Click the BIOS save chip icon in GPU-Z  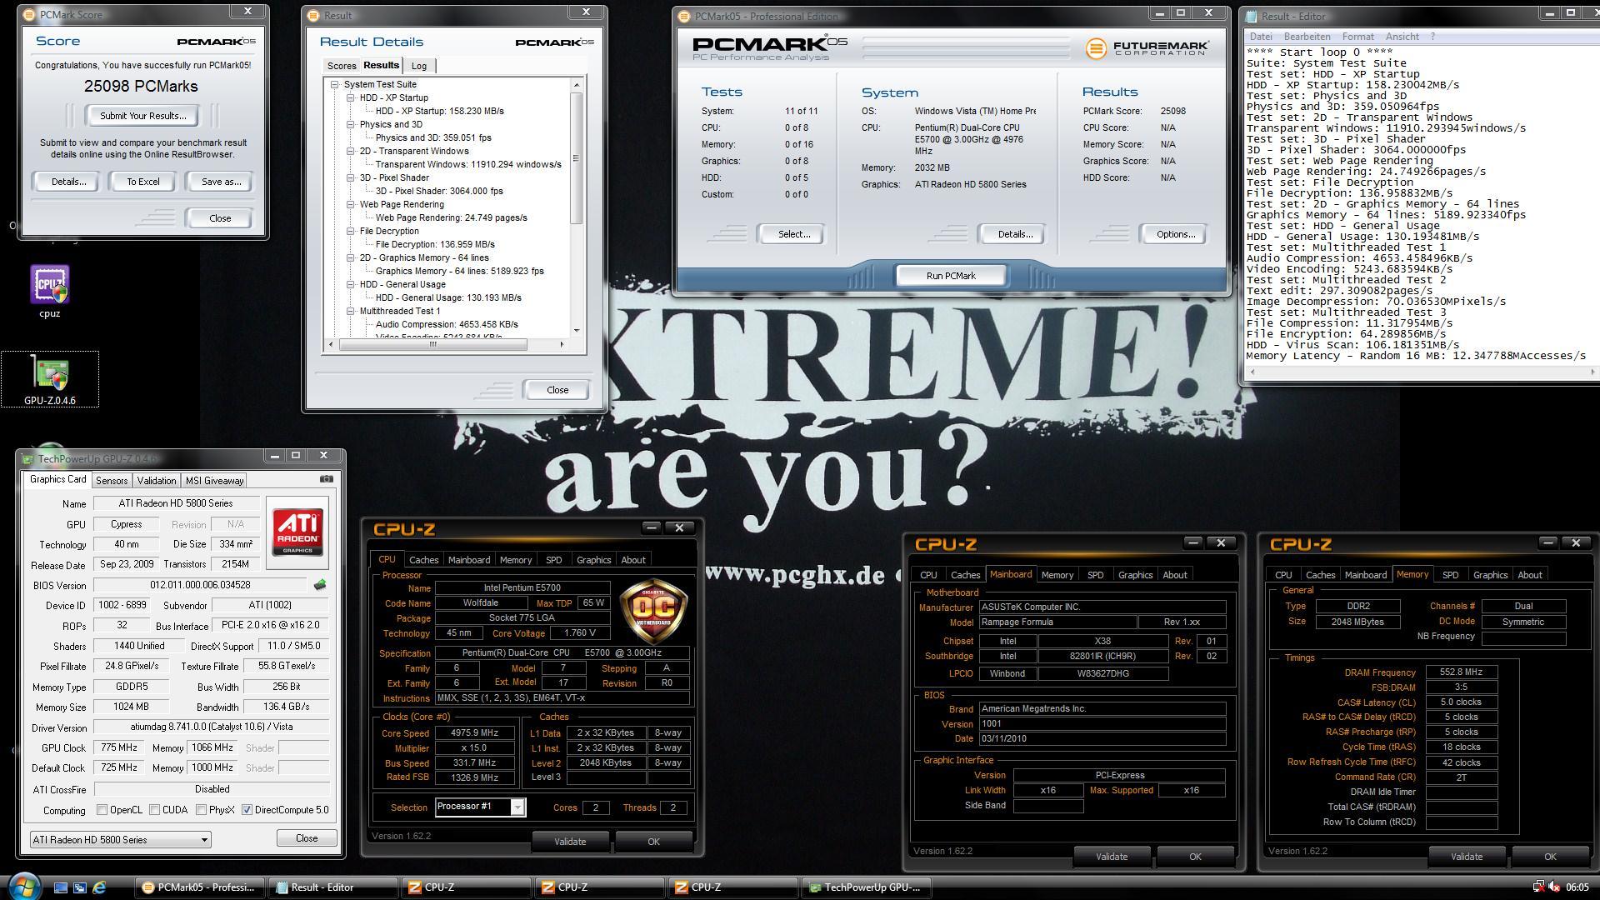click(319, 585)
